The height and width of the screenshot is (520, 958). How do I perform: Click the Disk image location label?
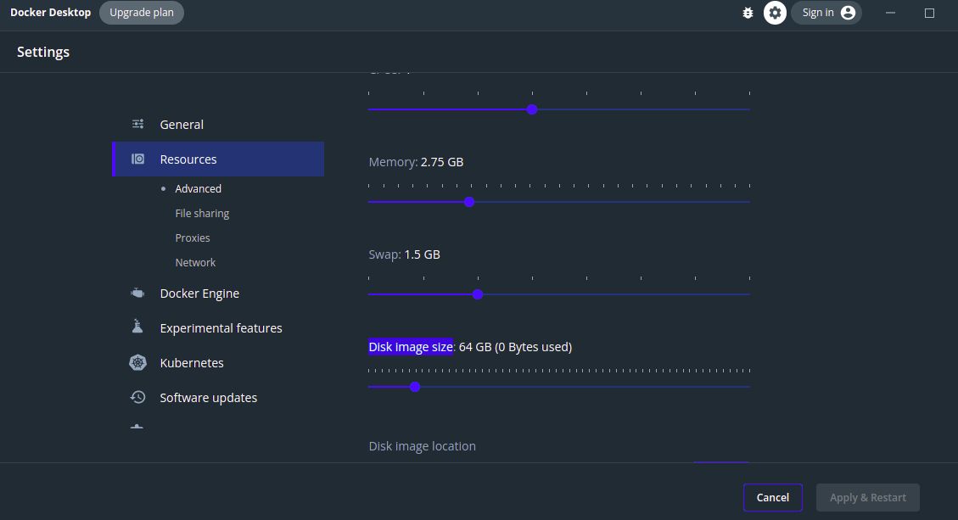(423, 446)
